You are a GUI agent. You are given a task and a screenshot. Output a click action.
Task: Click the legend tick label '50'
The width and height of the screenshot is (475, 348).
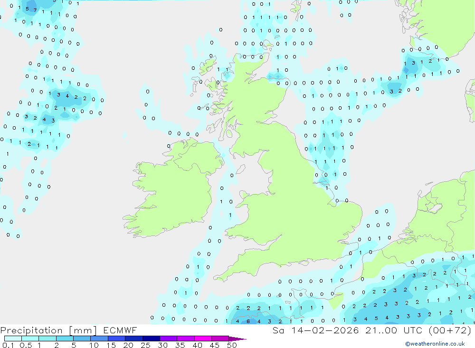[232, 345]
